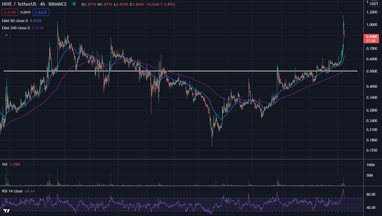Click the EMA 200 value 0.5166
The width and height of the screenshot is (382, 216).
38,28
